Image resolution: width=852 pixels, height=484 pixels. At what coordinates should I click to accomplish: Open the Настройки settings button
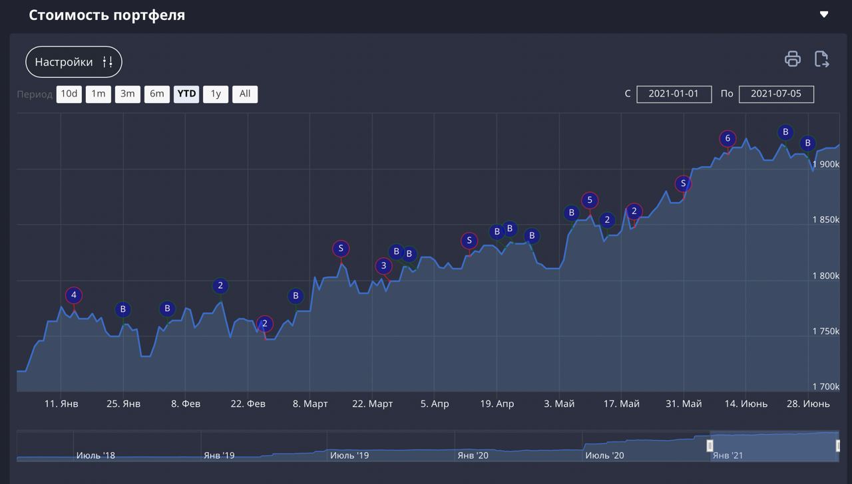(74, 62)
